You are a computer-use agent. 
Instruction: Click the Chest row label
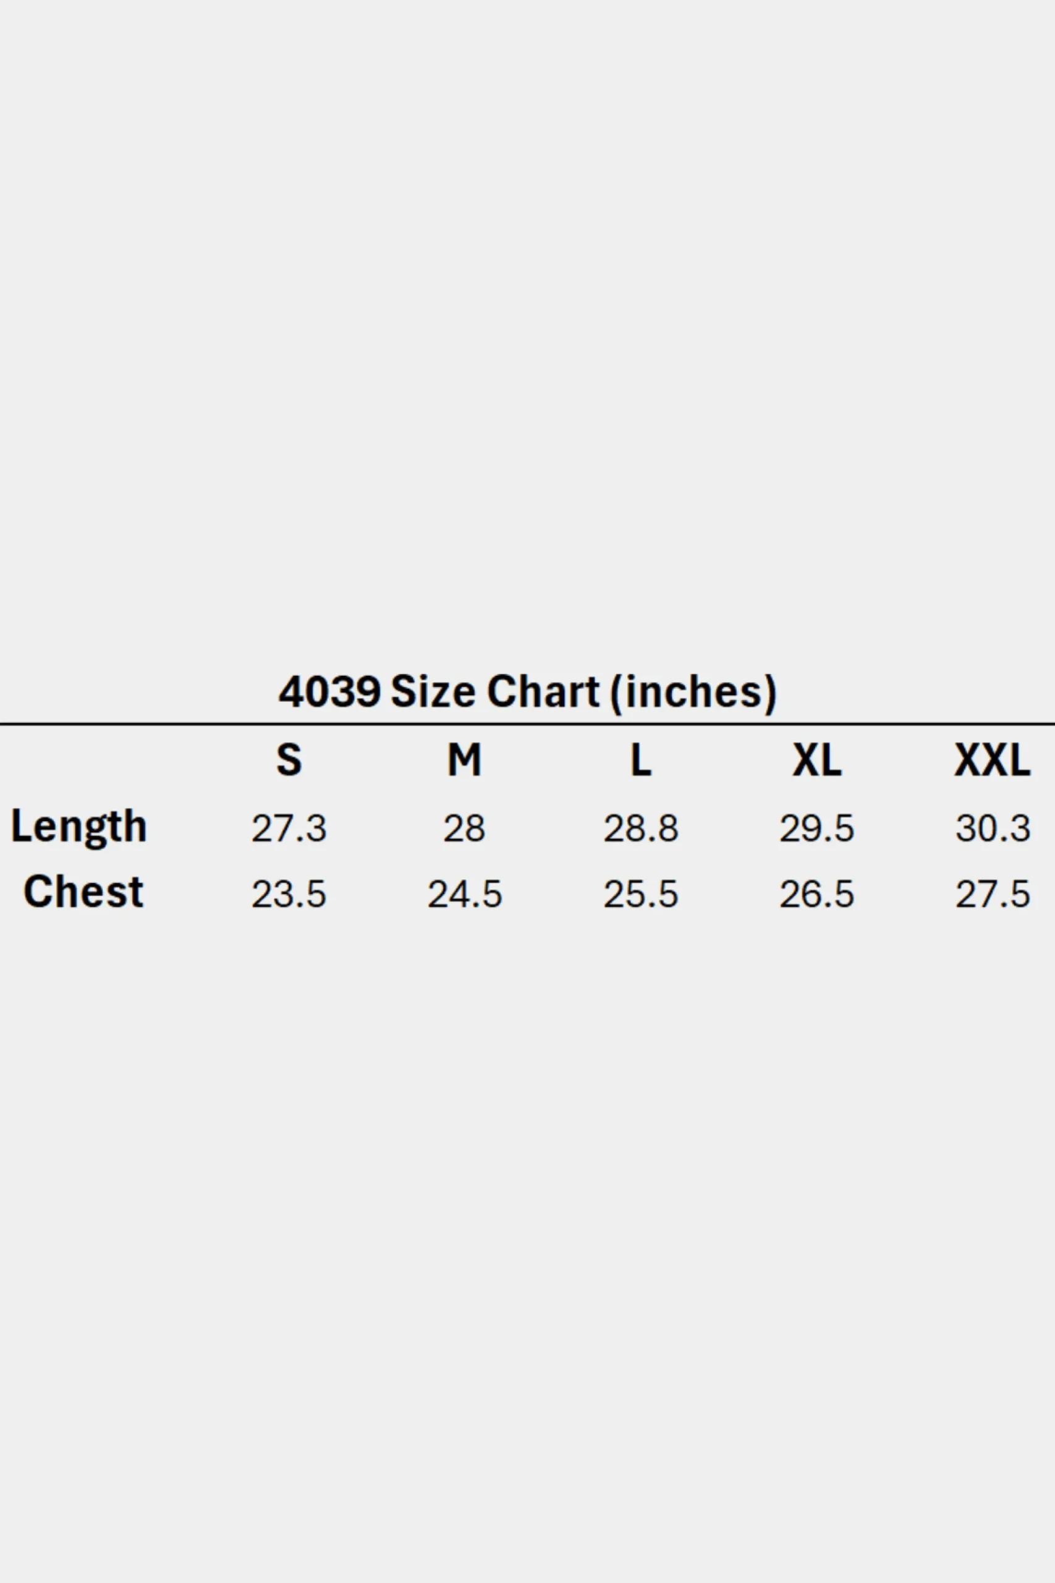(x=83, y=892)
